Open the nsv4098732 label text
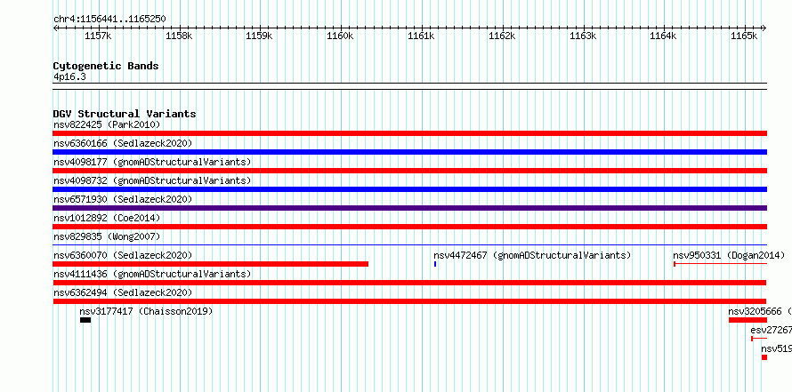 pos(152,180)
